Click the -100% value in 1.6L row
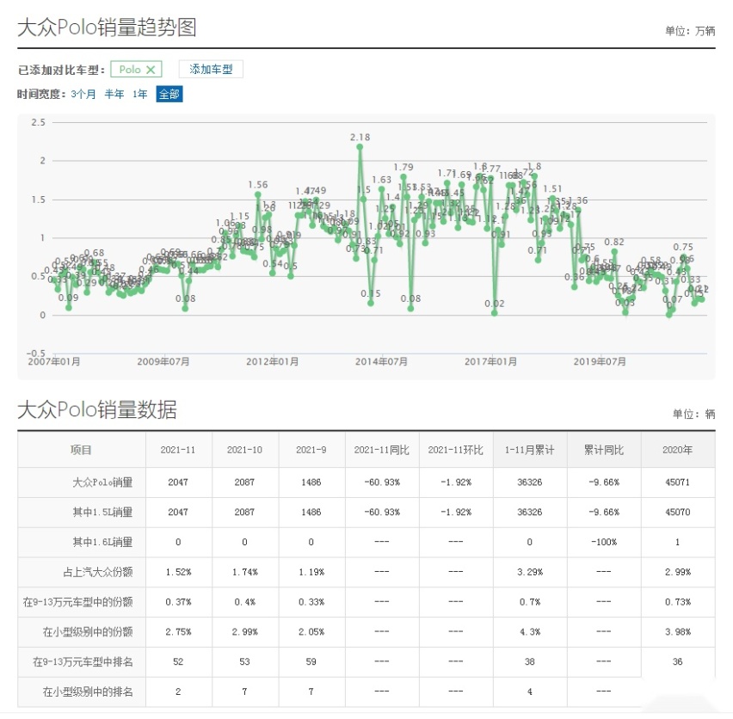This screenshot has height=719, width=733. click(603, 542)
